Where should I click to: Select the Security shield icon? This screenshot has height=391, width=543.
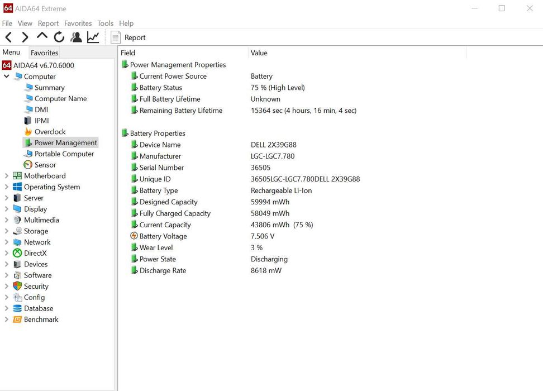(x=17, y=286)
